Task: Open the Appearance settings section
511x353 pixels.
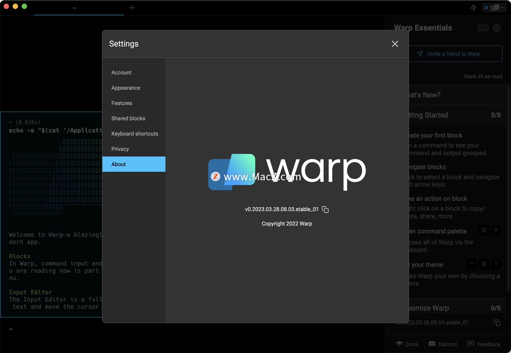Action: pyautogui.click(x=134, y=88)
